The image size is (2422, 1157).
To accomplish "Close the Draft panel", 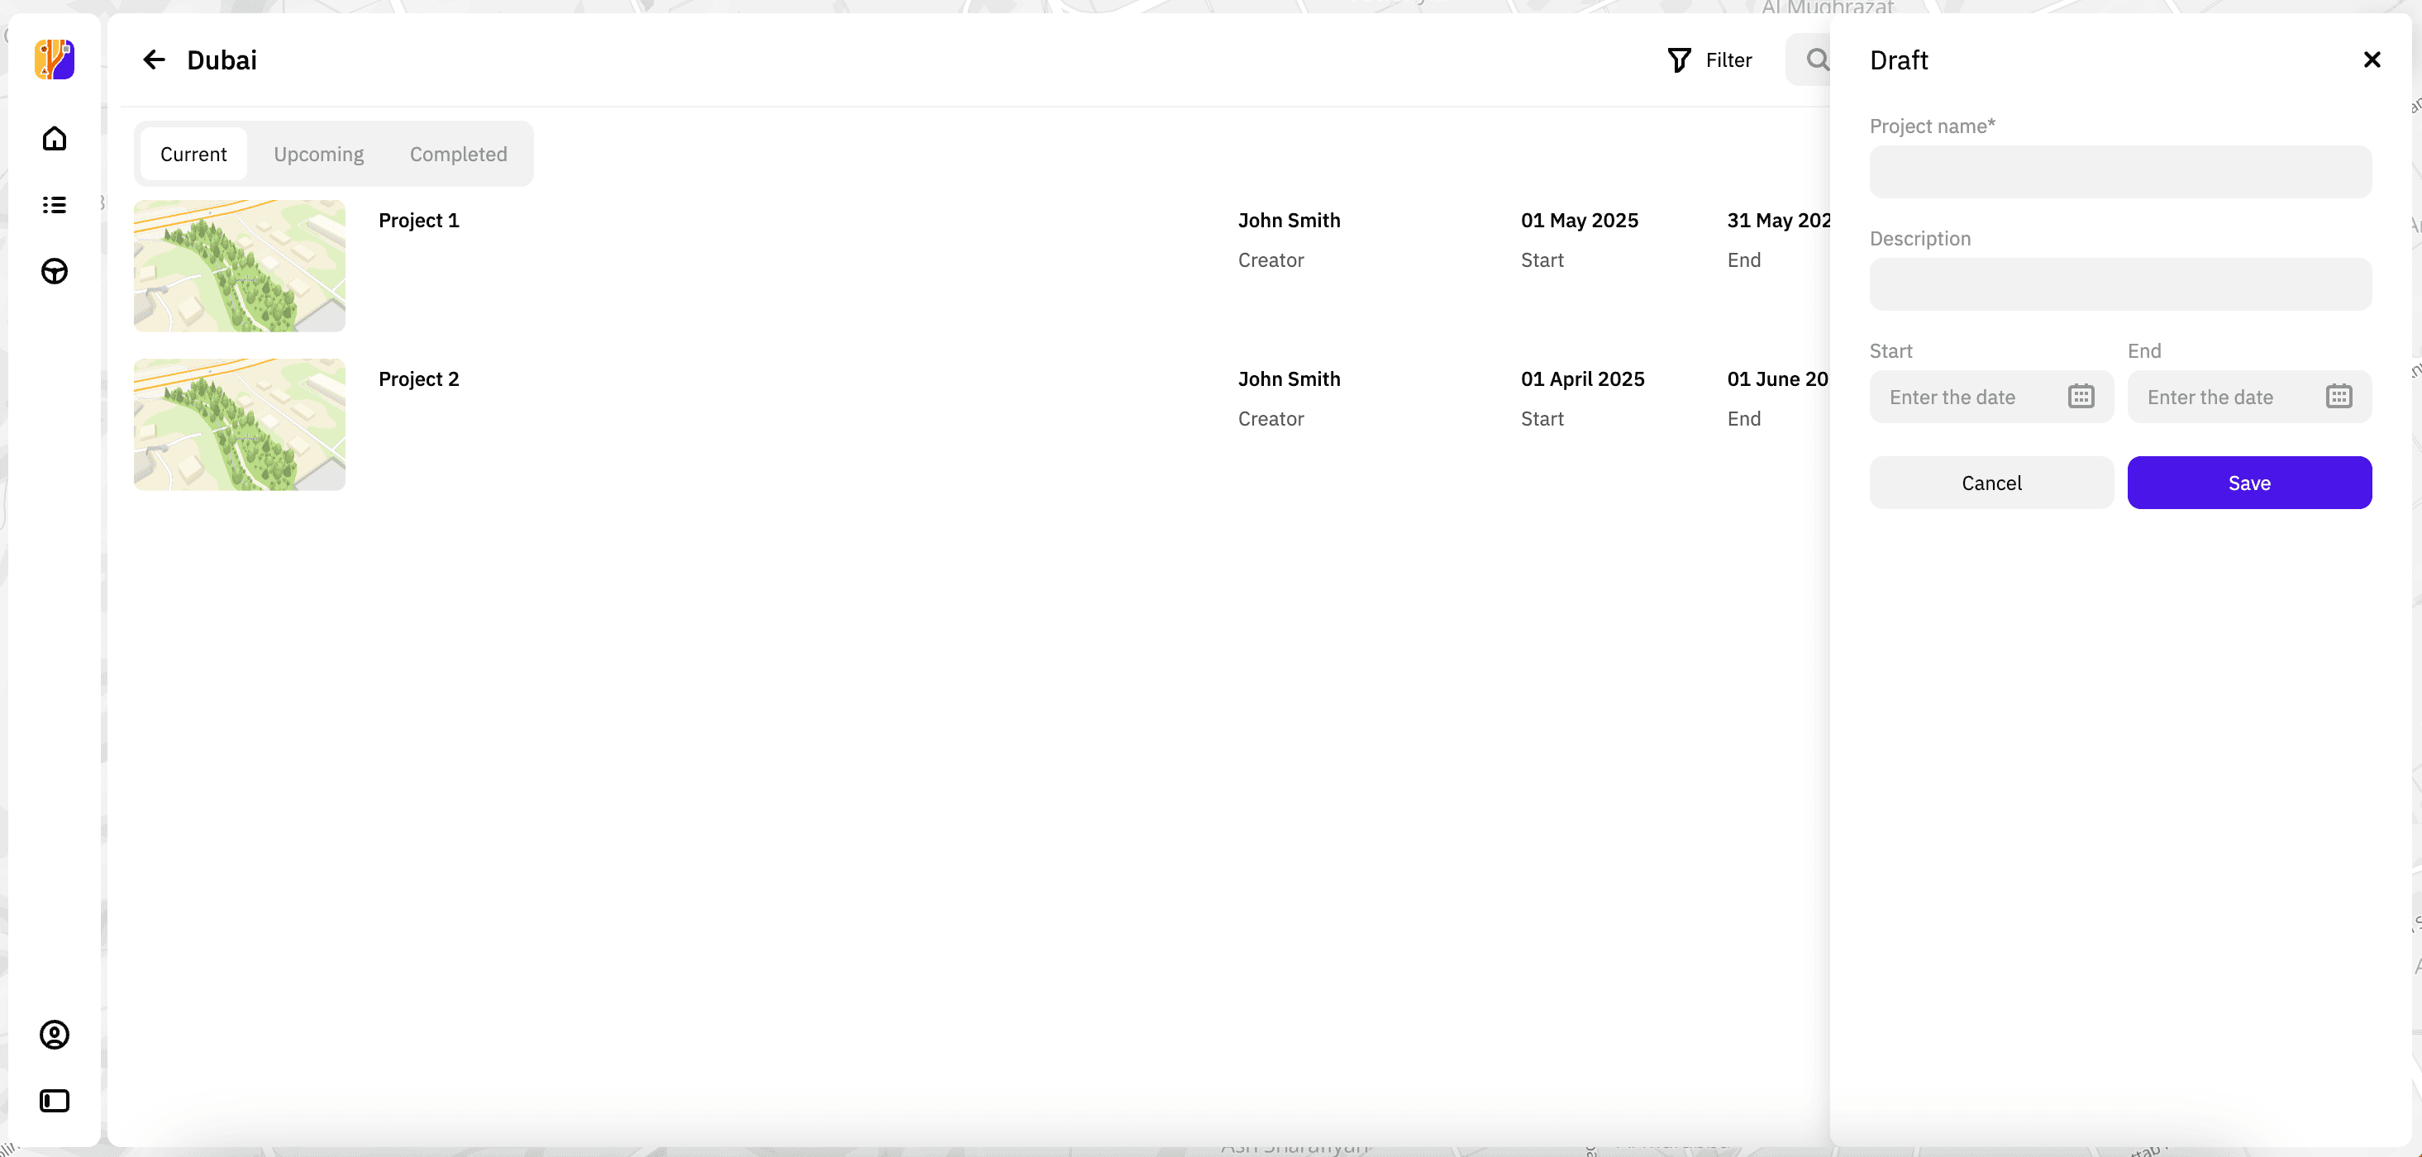I will click(2372, 60).
